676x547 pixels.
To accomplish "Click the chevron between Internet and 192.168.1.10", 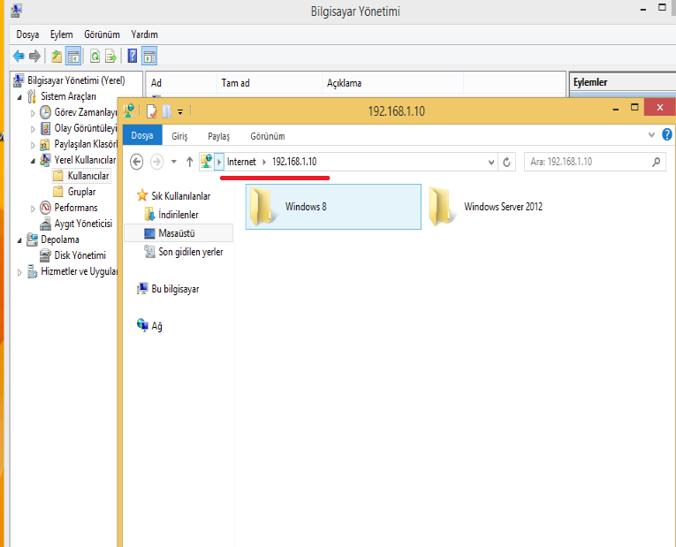I will 264,162.
